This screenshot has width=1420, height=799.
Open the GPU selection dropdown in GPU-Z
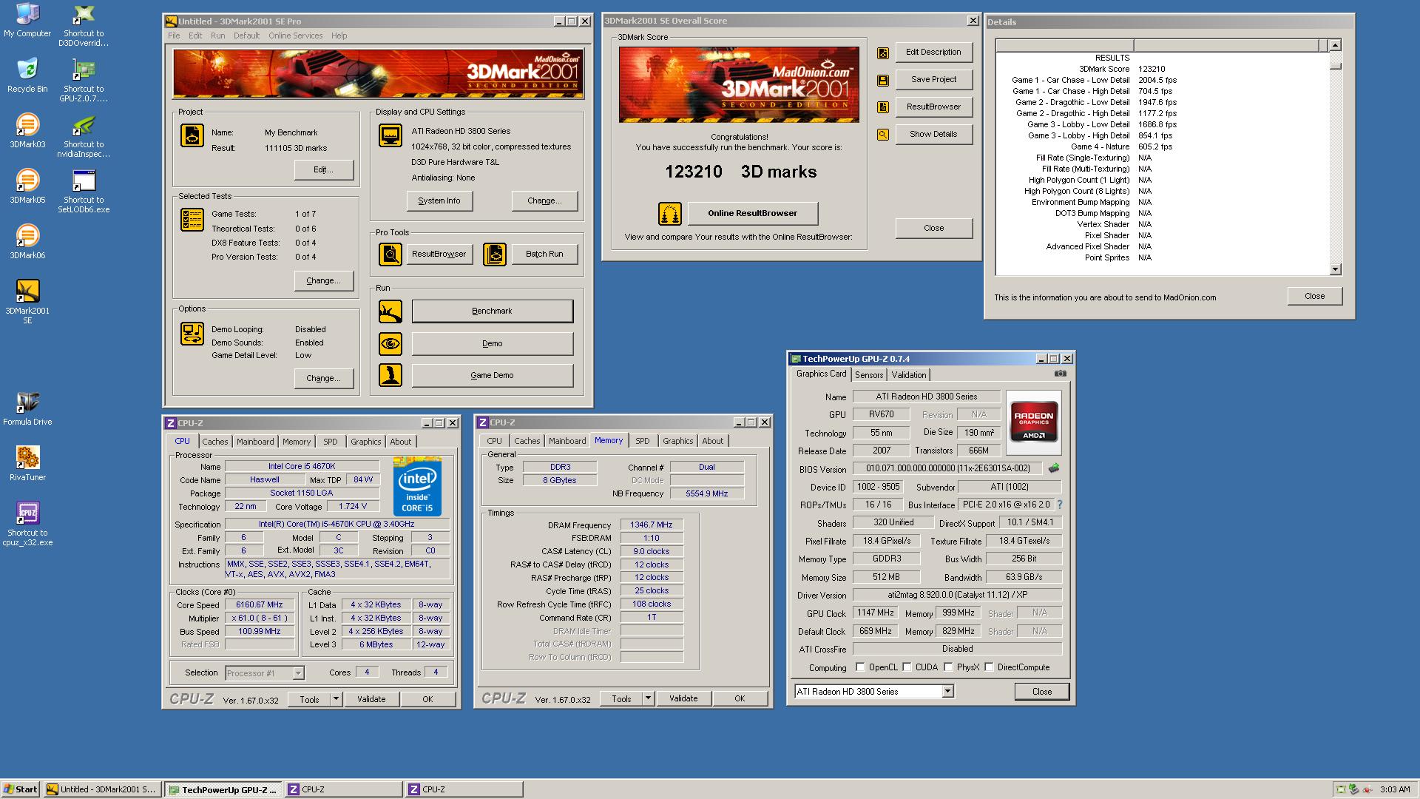(947, 692)
